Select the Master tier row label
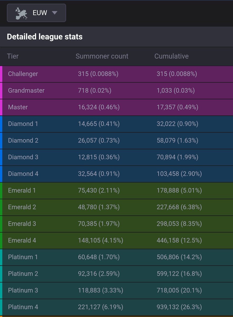The height and width of the screenshot is (317, 233). point(18,107)
